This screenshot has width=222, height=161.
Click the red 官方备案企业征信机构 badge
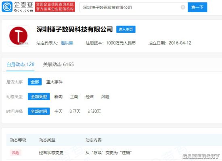click(x=55, y=7)
